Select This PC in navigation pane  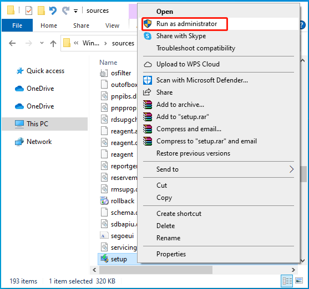click(x=45, y=124)
